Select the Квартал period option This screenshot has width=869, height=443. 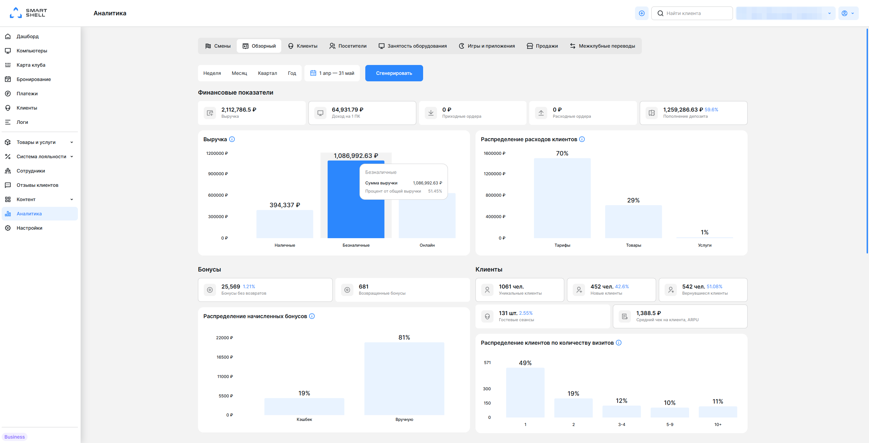point(267,73)
